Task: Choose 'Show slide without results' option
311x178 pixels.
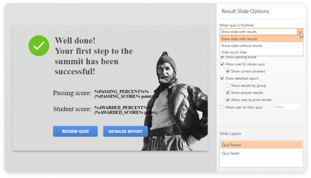Action: pos(261,46)
